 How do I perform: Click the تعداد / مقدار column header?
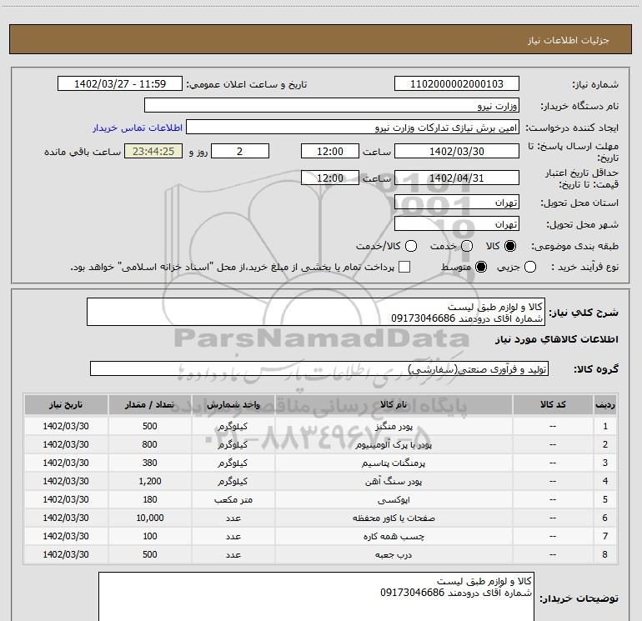pos(149,405)
